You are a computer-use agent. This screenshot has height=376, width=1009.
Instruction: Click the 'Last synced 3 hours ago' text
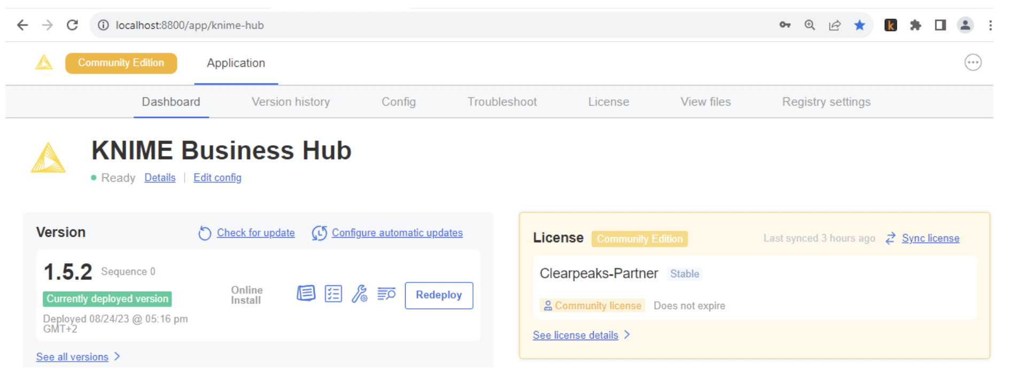point(819,238)
